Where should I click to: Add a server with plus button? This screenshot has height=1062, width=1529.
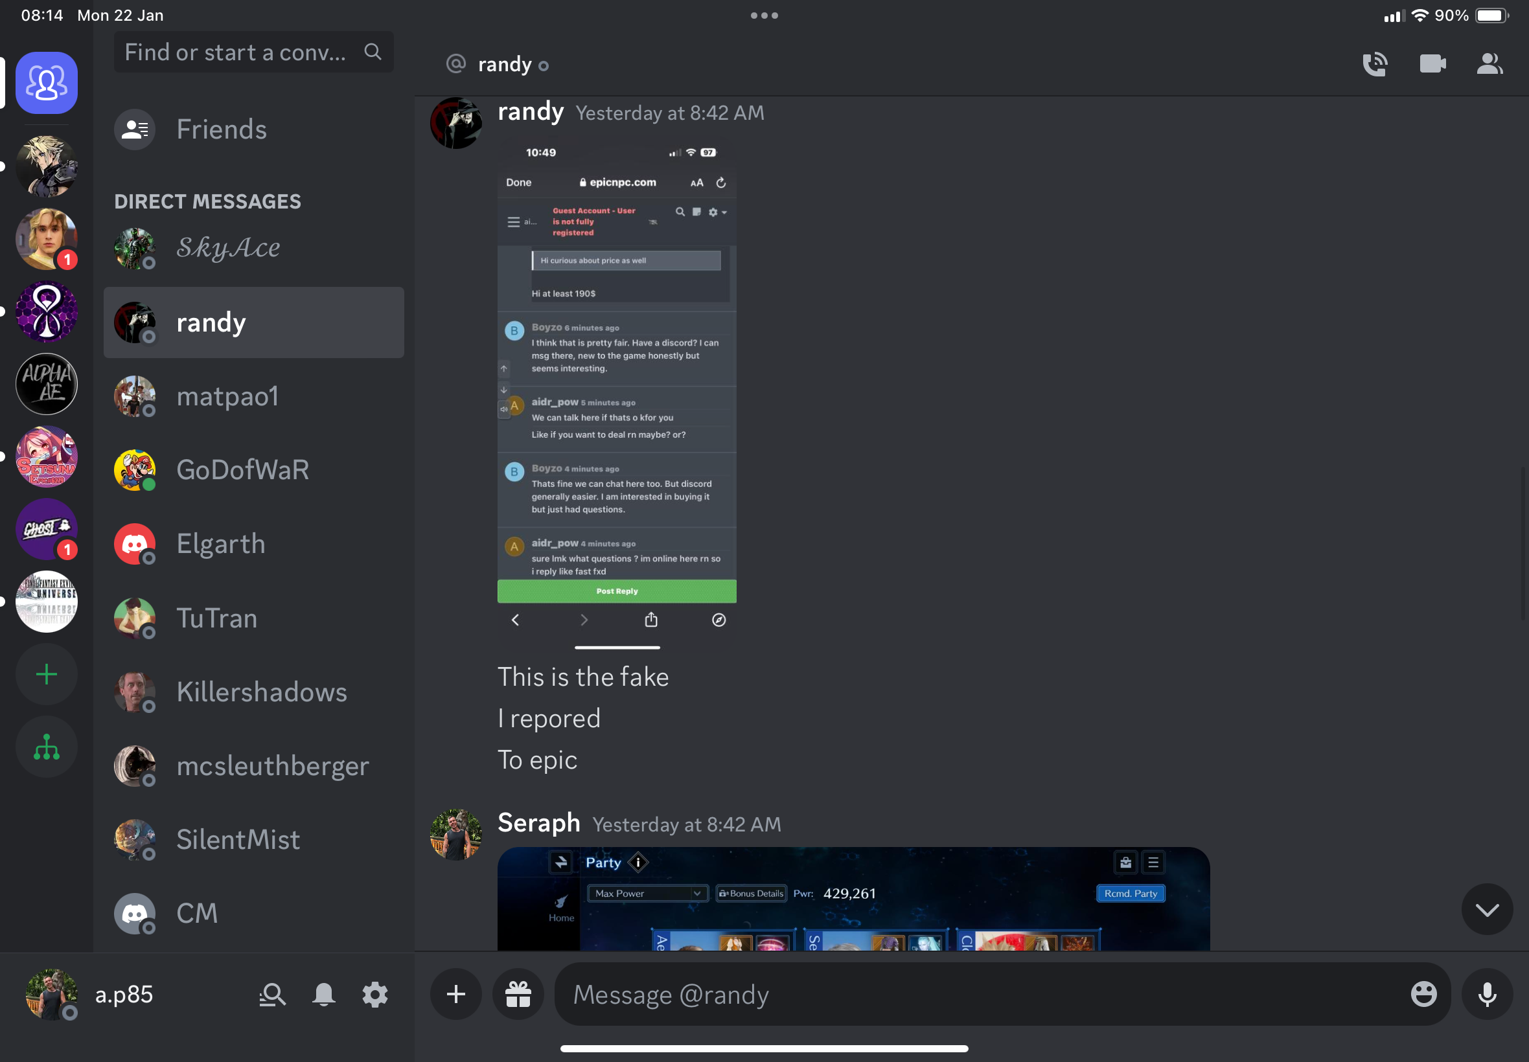(x=47, y=675)
